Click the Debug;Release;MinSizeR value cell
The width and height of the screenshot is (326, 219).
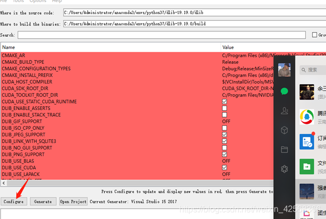[x=248, y=68]
